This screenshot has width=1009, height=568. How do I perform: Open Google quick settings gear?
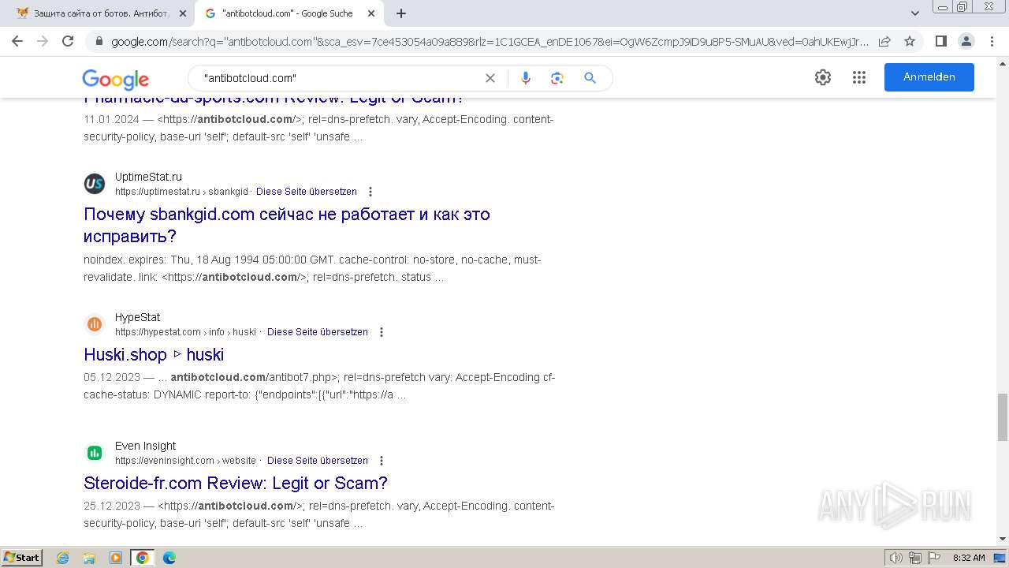pos(823,77)
